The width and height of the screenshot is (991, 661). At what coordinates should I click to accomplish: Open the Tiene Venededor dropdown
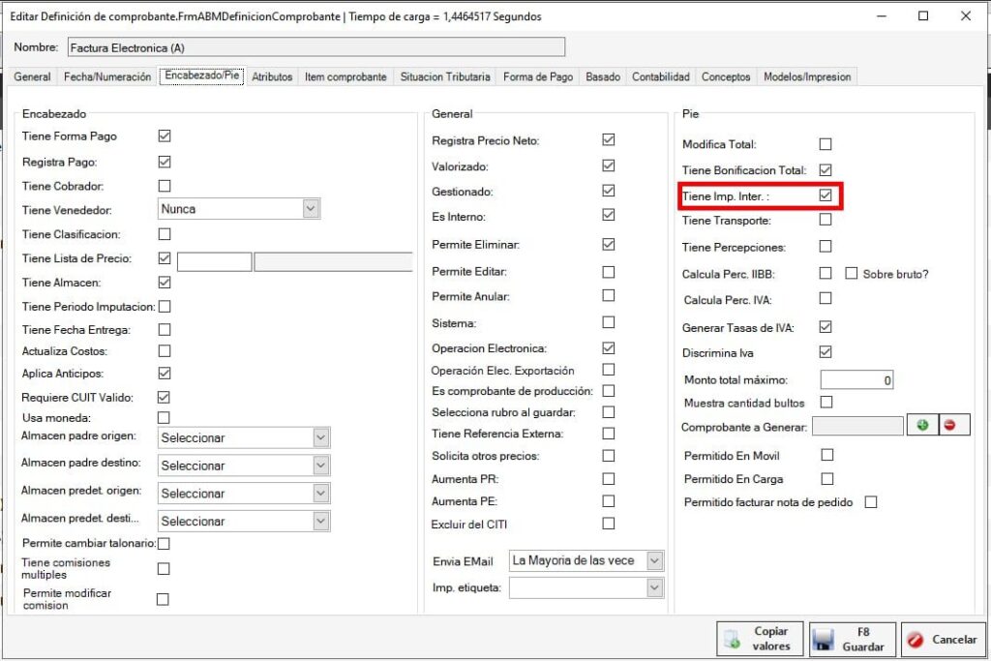tap(310, 209)
